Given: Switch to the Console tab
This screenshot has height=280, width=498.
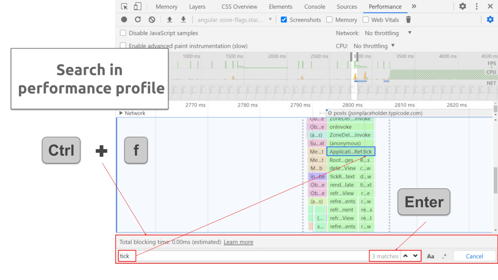Looking at the screenshot, I should 315,7.
